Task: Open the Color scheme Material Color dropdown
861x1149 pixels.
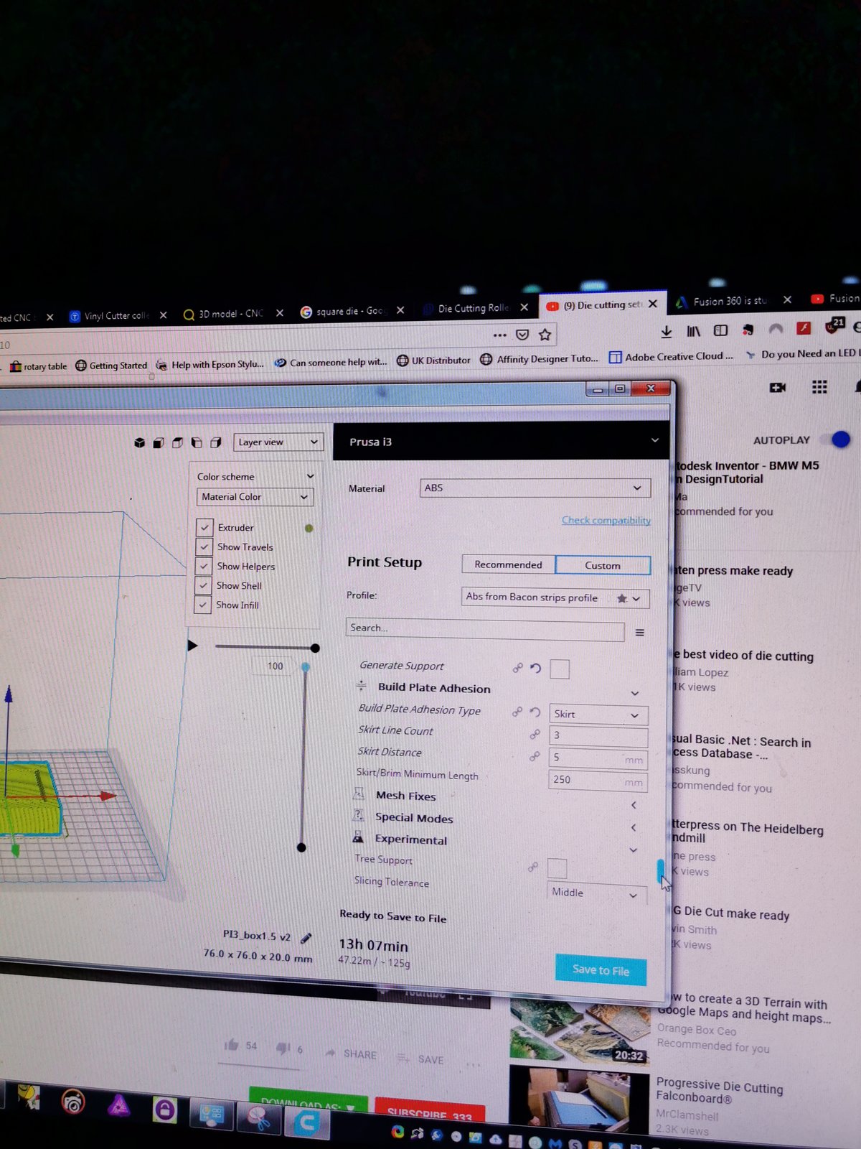Action: pyautogui.click(x=254, y=497)
